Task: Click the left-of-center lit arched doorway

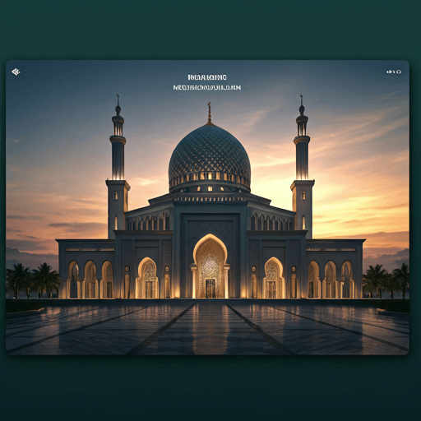Action: [147, 278]
